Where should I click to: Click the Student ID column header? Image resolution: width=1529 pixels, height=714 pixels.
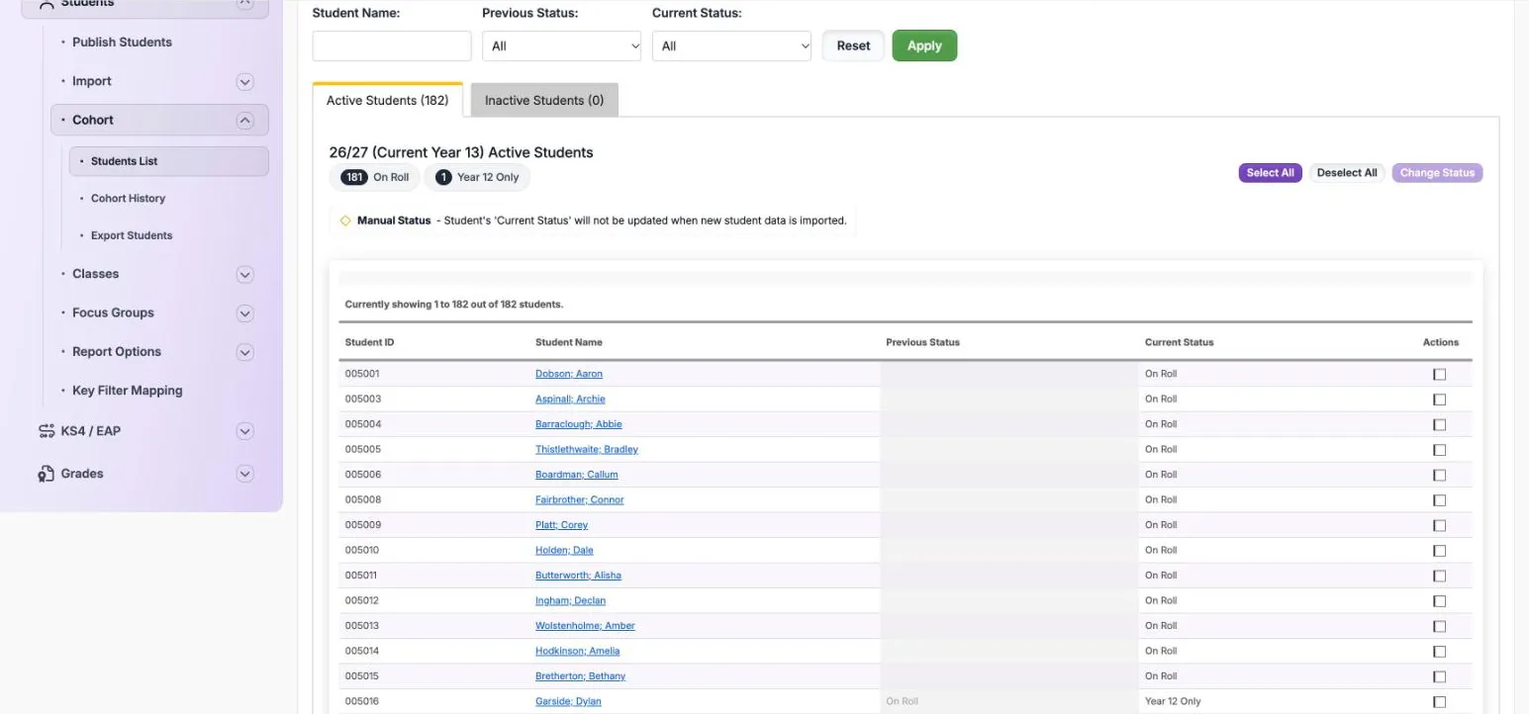click(x=369, y=342)
